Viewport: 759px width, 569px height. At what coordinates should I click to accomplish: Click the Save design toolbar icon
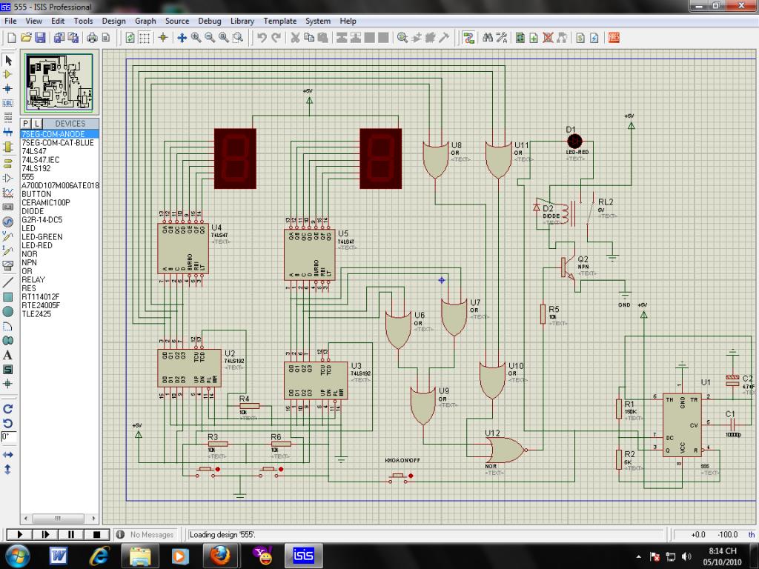tap(40, 37)
